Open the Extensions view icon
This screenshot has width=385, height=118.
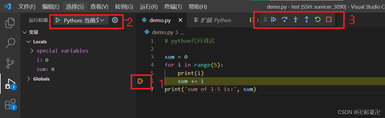(10, 104)
